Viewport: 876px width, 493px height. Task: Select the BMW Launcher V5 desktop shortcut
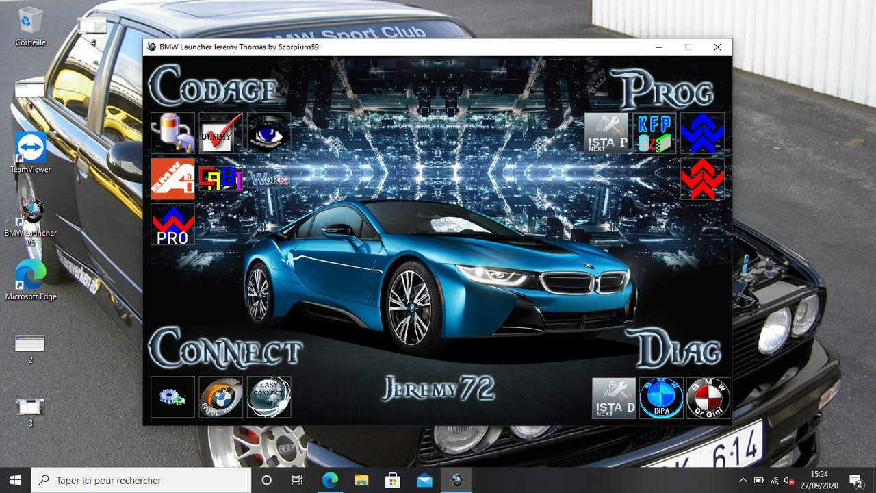click(x=31, y=222)
